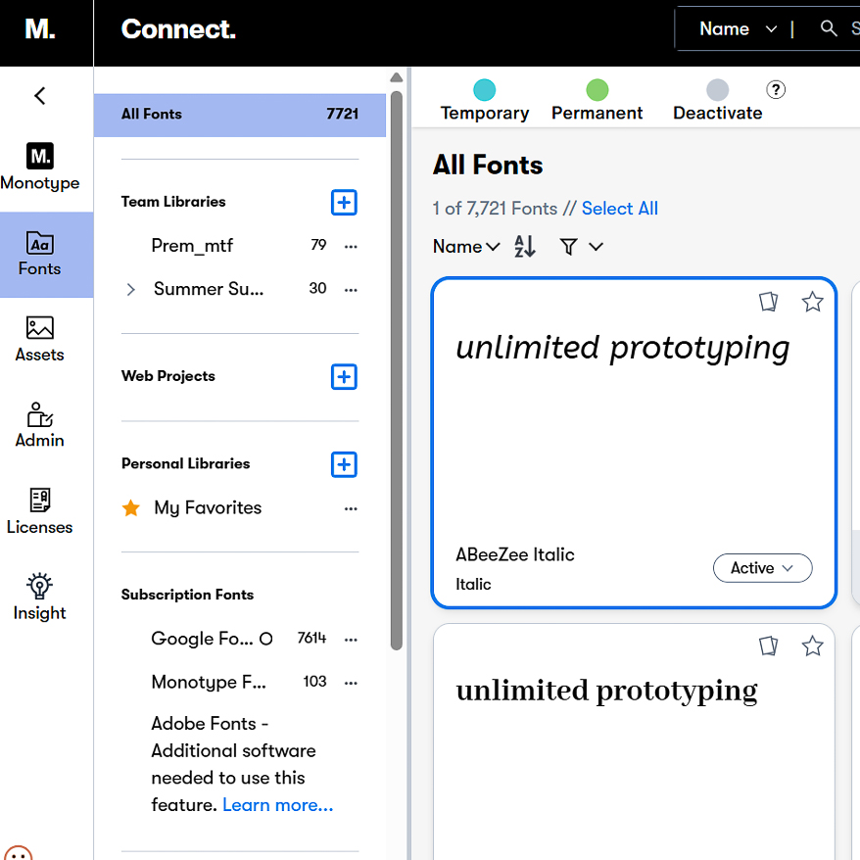The width and height of the screenshot is (860, 860).
Task: Click the compare icon on ABeeZee Italic card
Action: coord(768,302)
